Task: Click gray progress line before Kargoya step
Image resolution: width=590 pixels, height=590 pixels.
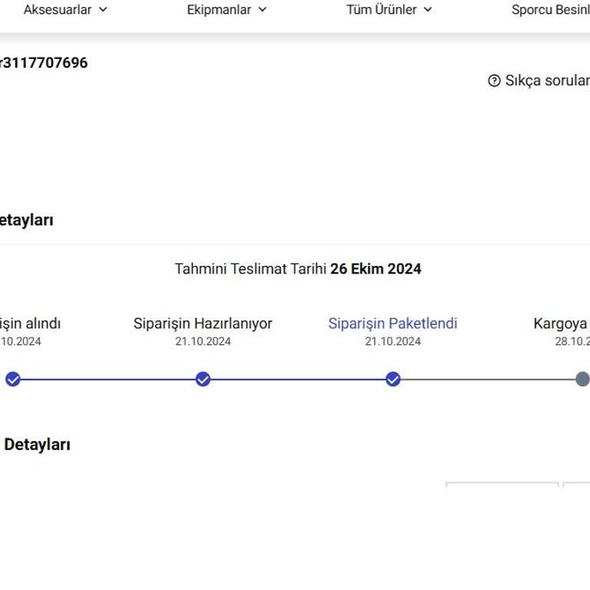Action: [488, 379]
